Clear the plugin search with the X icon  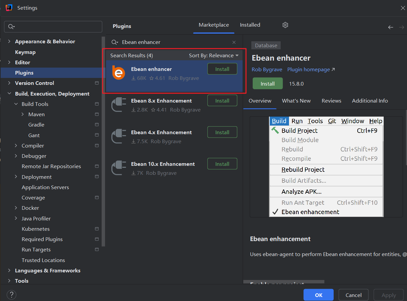tap(234, 42)
